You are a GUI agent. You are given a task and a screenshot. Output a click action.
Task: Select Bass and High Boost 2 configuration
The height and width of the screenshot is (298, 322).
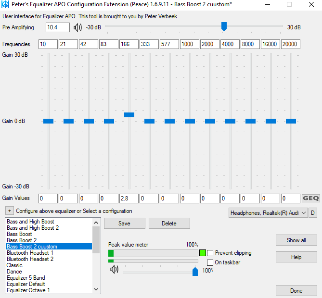(49, 228)
